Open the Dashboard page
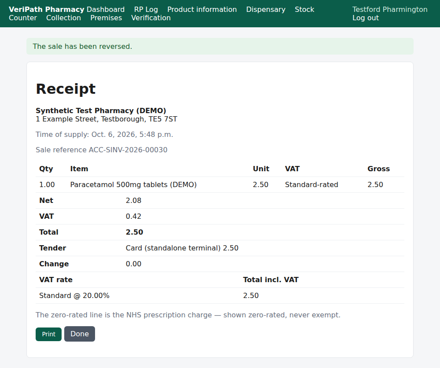The image size is (440, 368). point(106,9)
